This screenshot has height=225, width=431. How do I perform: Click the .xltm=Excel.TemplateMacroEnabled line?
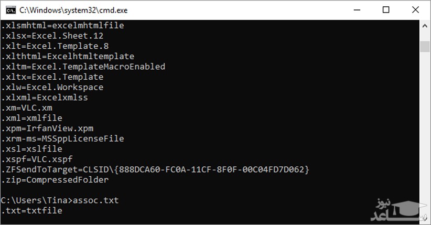(x=83, y=67)
